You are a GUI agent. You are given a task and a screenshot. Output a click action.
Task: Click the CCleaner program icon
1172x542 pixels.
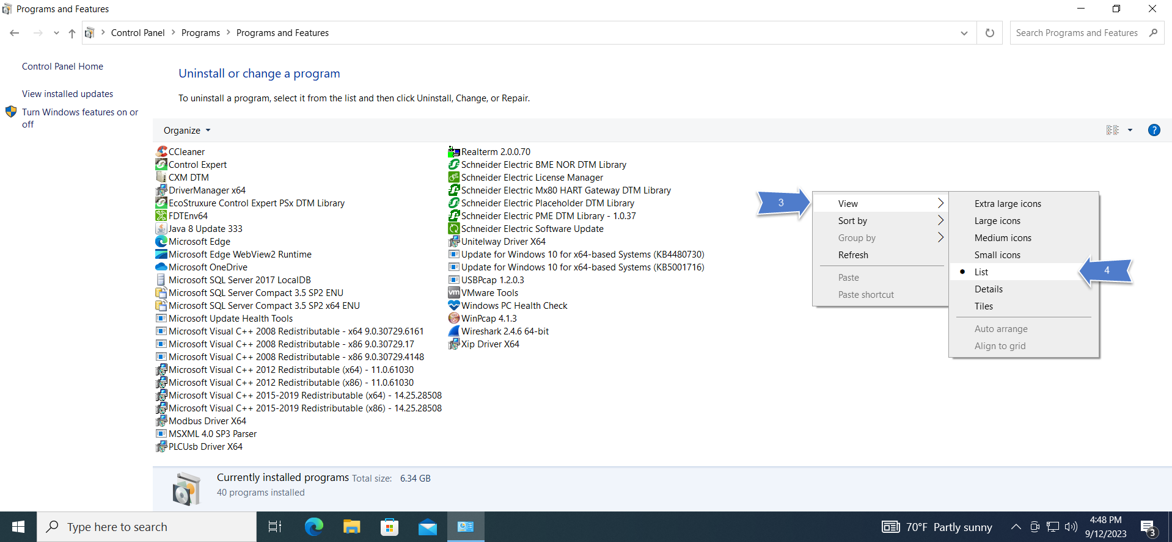click(x=161, y=151)
